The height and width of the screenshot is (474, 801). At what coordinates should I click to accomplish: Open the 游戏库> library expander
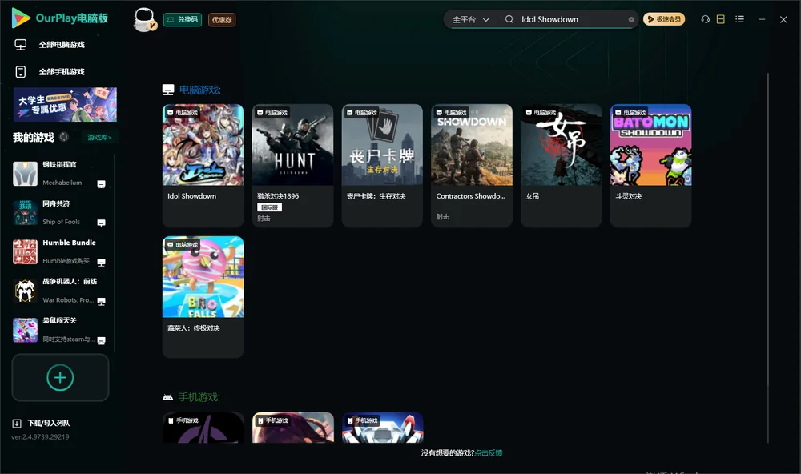click(99, 138)
